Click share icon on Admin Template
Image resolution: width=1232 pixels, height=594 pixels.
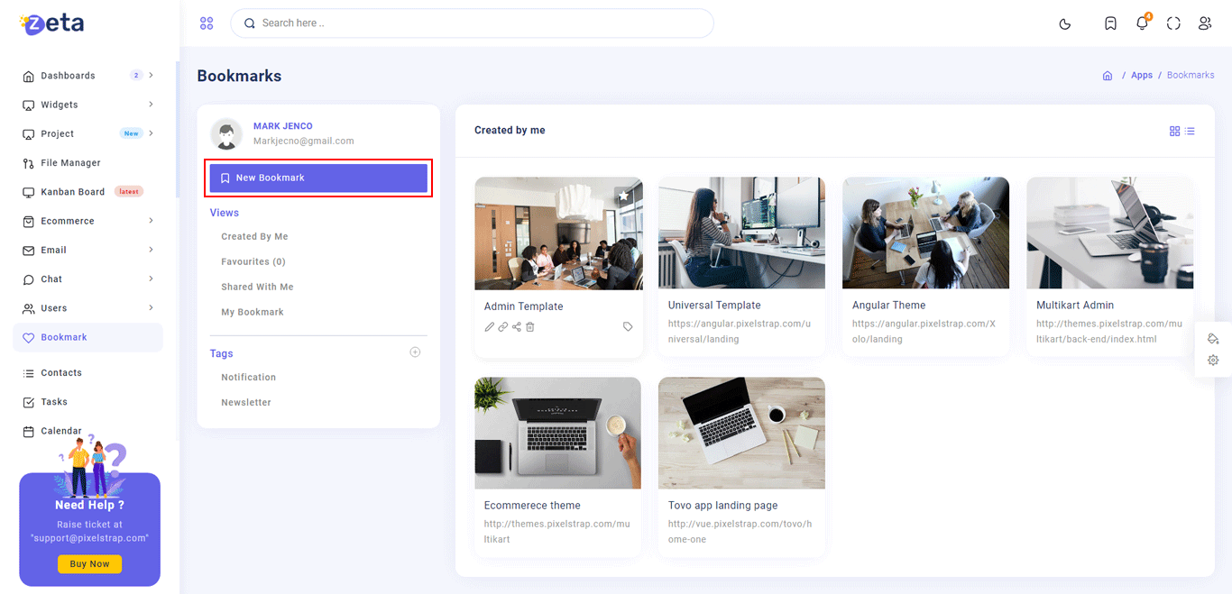[x=517, y=327]
